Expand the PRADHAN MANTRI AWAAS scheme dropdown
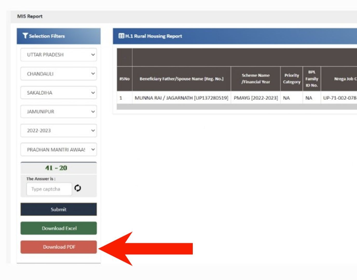Viewport: 357px width, 280px height. (58, 149)
